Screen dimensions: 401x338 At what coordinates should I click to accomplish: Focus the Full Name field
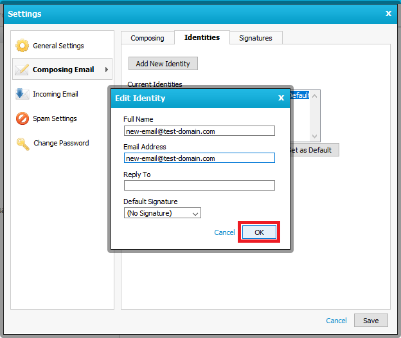[199, 131]
